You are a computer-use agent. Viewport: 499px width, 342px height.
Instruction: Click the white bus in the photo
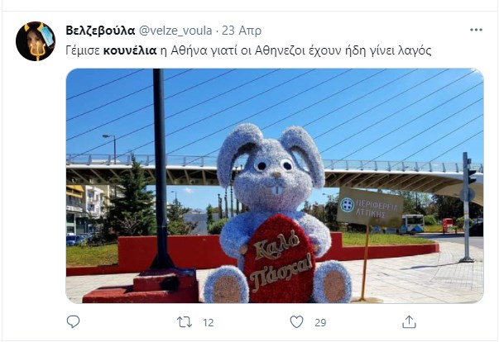point(413,224)
